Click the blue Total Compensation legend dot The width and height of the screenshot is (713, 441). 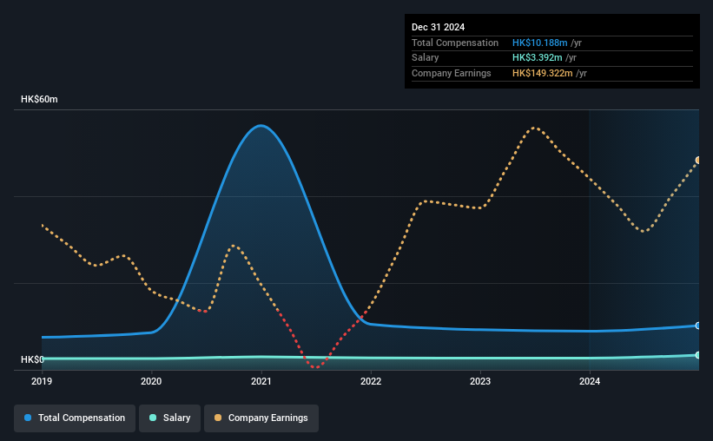[28, 418]
